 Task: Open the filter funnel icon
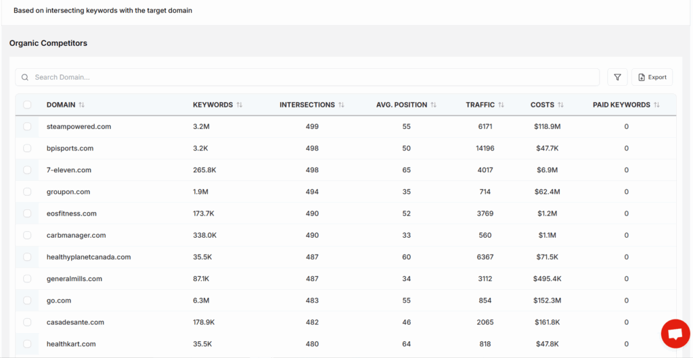pos(617,77)
